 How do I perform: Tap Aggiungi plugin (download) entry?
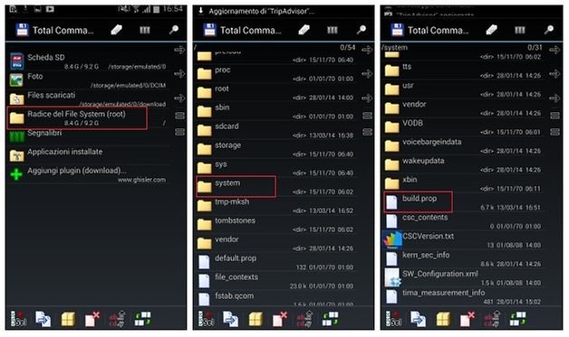click(x=89, y=174)
